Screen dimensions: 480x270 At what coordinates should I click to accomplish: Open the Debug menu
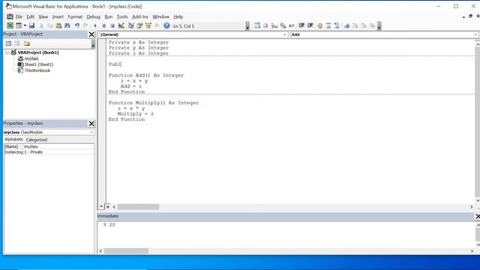(x=93, y=16)
